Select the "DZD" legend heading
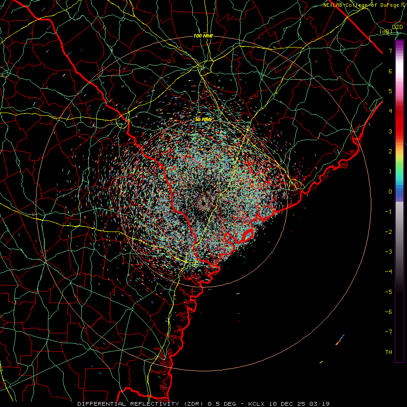 397,27
